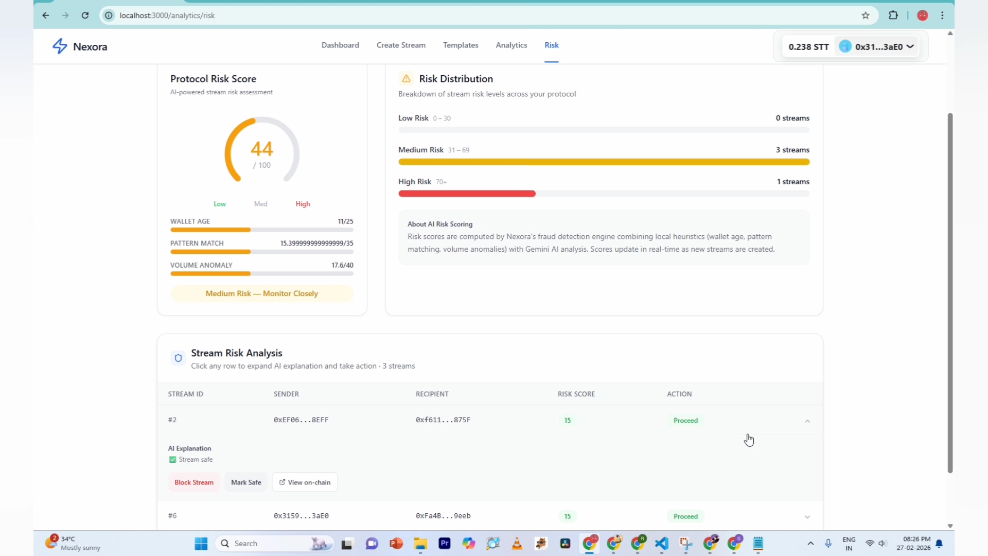The height and width of the screenshot is (556, 988).
Task: Click the Stream Risk Analysis shield icon
Action: coord(178,358)
